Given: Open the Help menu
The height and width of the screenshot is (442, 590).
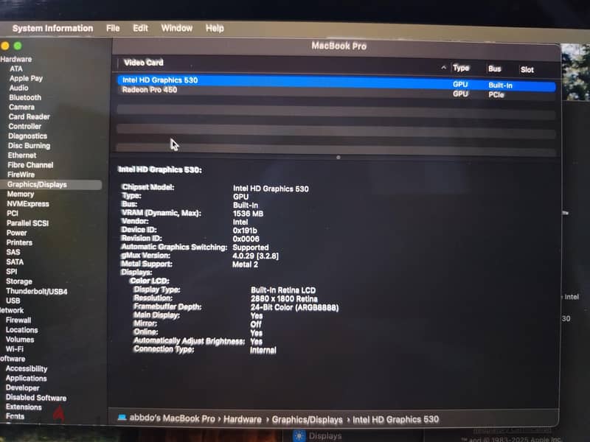Looking at the screenshot, I should point(215,28).
